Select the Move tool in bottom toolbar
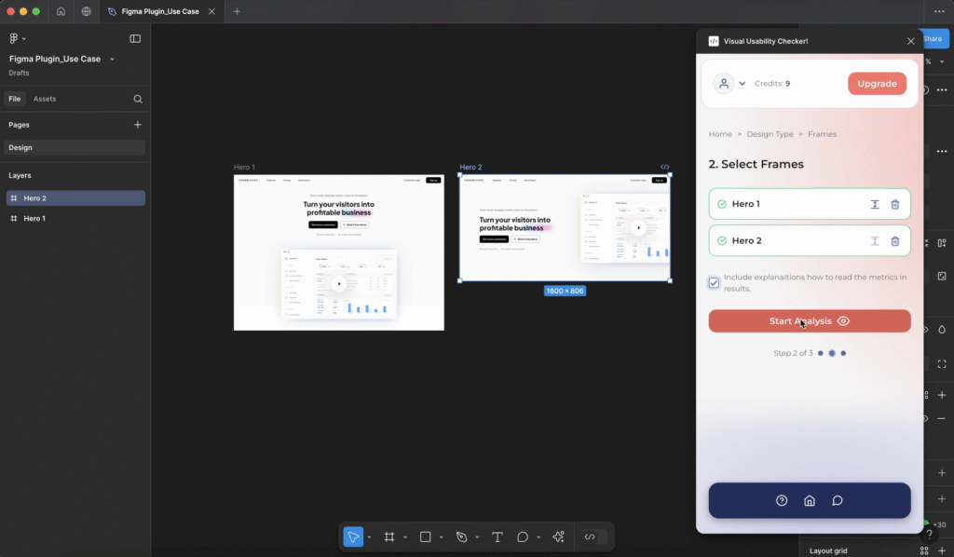The height and width of the screenshot is (557, 954). (x=353, y=537)
